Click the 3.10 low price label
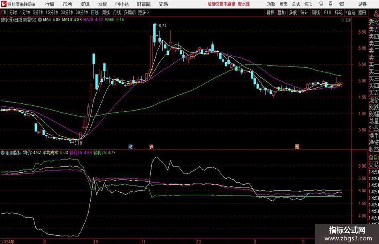The image size is (379, 244). tap(78, 143)
